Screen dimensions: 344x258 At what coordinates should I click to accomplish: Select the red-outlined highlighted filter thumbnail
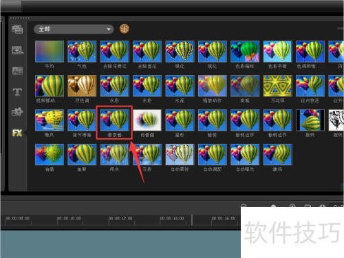point(115,120)
